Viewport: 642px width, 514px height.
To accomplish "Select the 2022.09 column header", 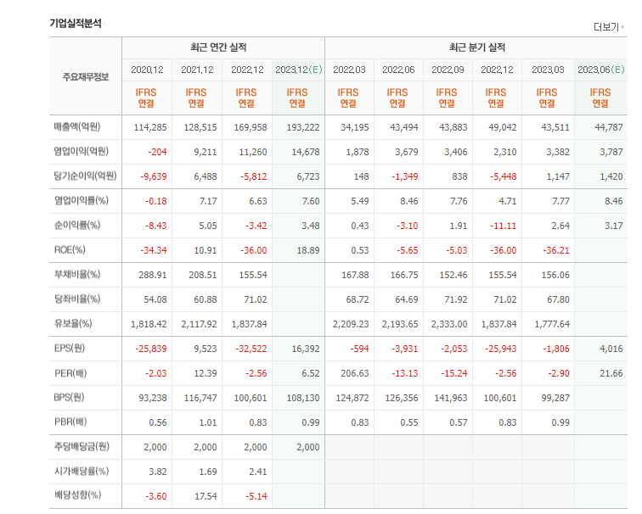I will [448, 70].
